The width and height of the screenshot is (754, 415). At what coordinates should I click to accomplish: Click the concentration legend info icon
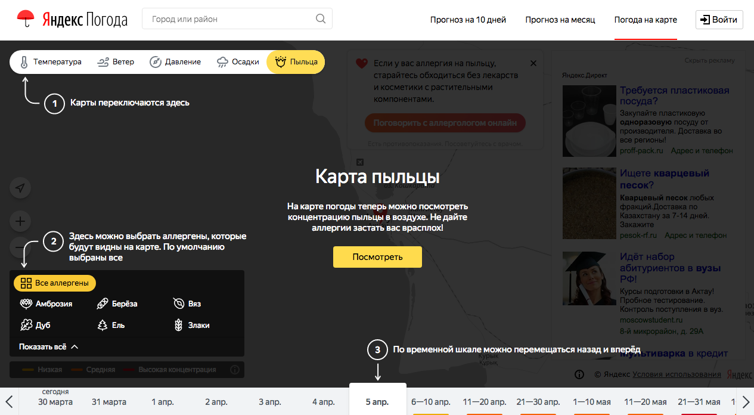(235, 370)
